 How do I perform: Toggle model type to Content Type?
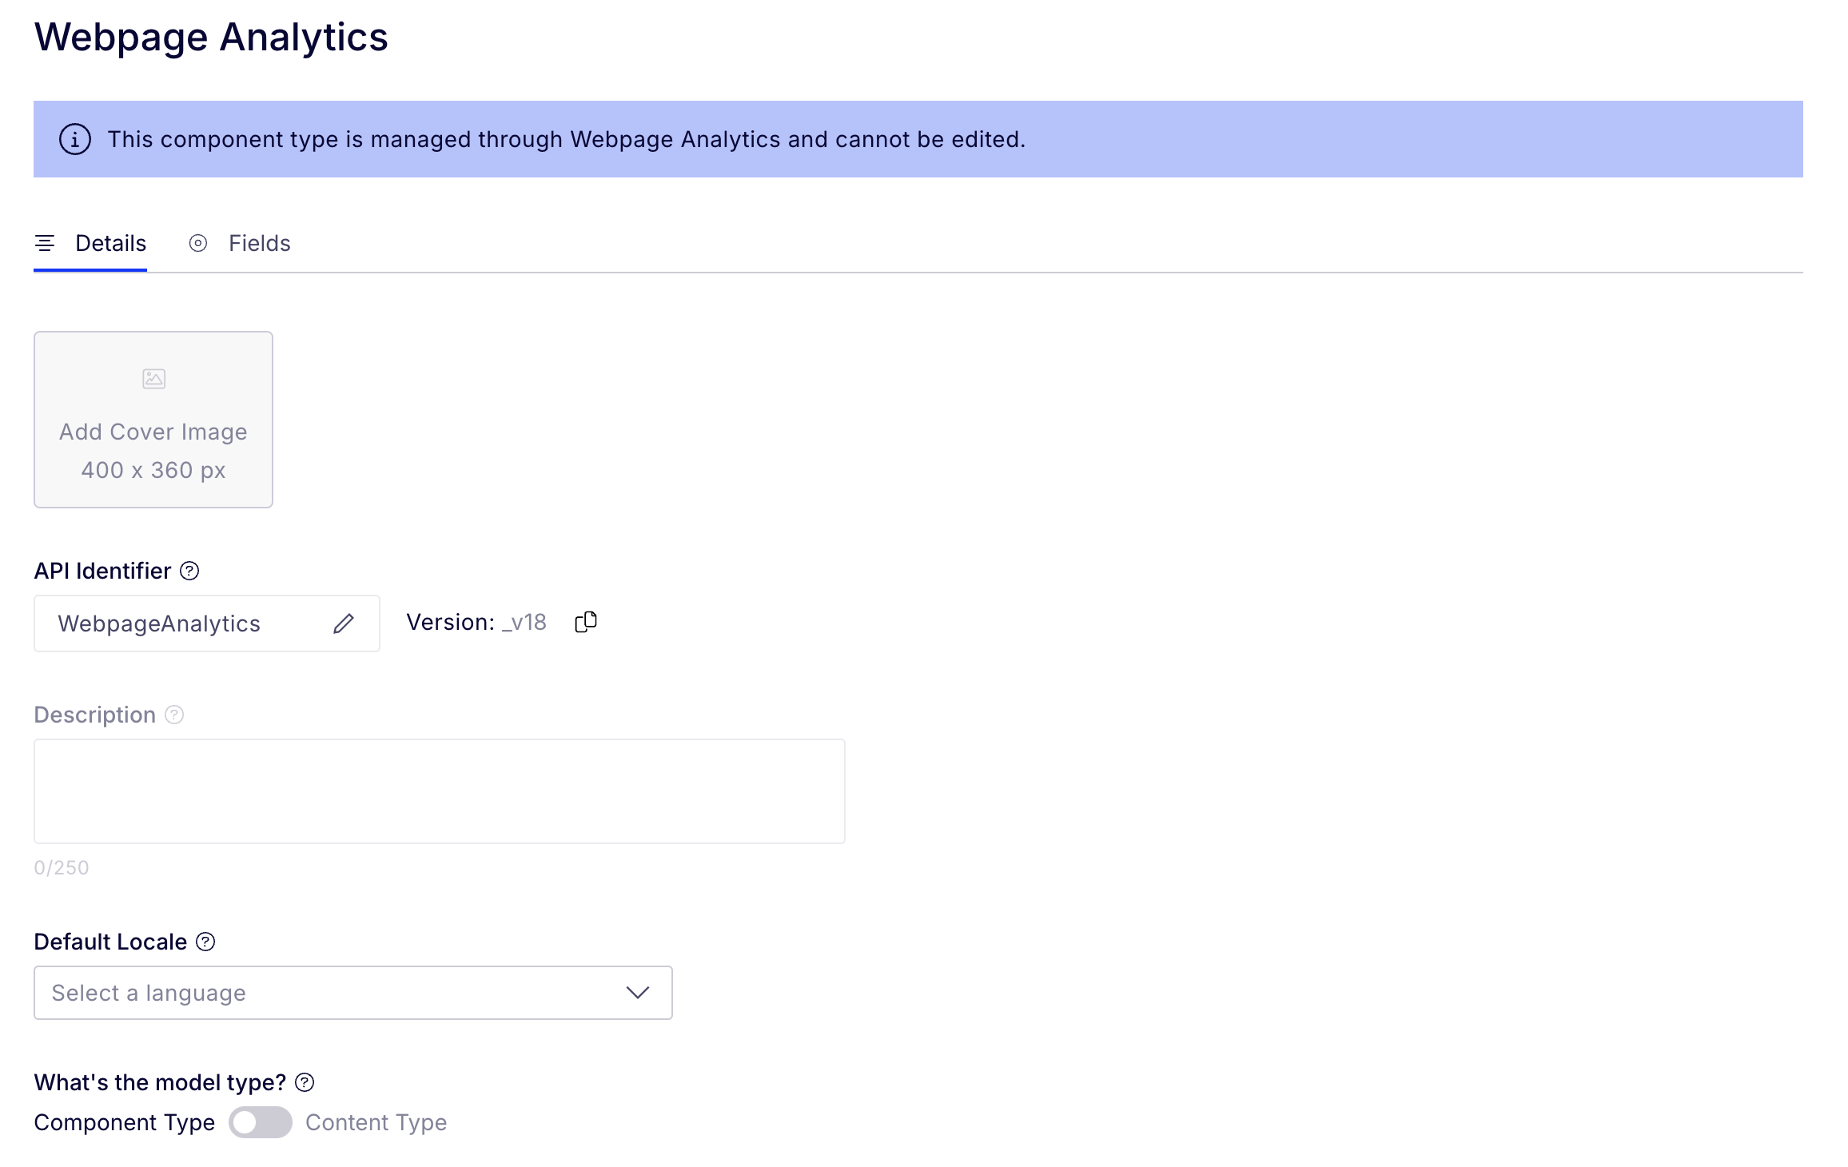[x=261, y=1122]
